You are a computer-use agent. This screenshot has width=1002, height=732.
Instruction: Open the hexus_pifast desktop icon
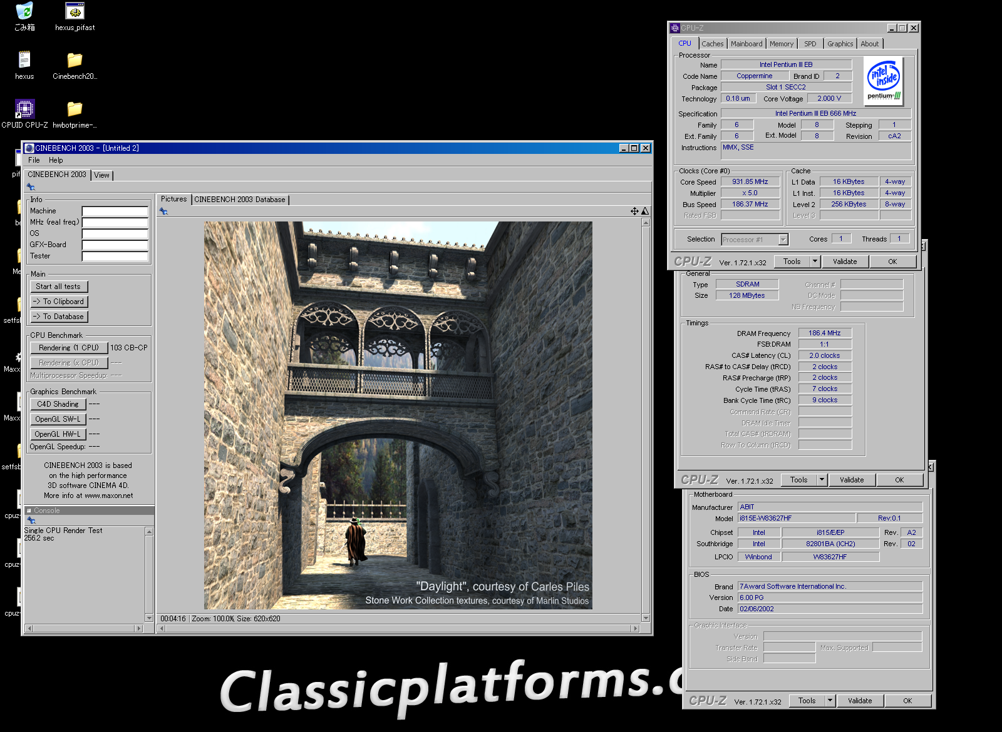[x=75, y=17]
